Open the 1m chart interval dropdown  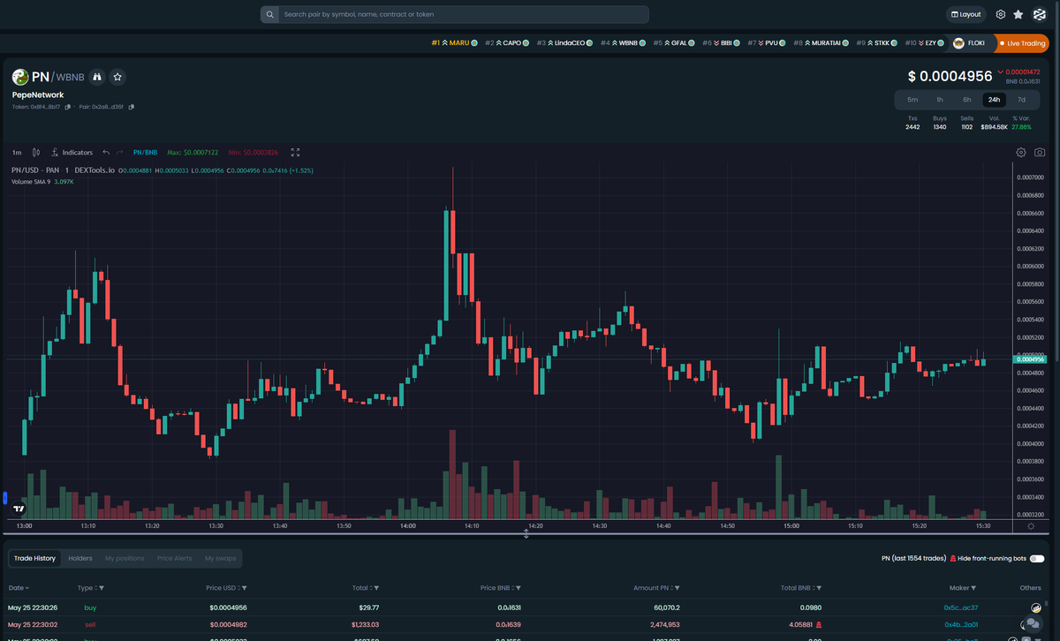17,152
